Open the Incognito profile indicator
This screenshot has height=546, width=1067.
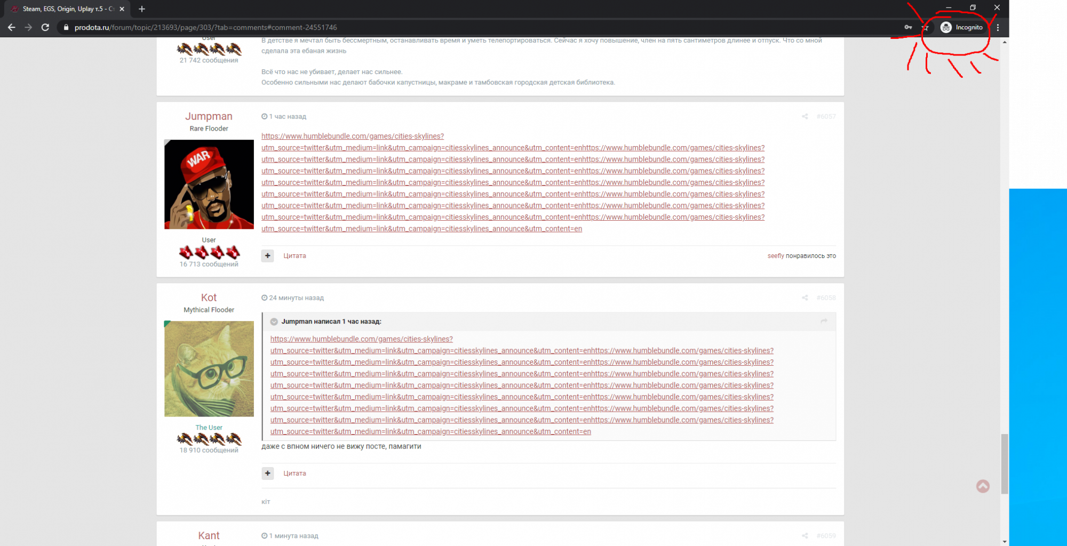pos(962,27)
